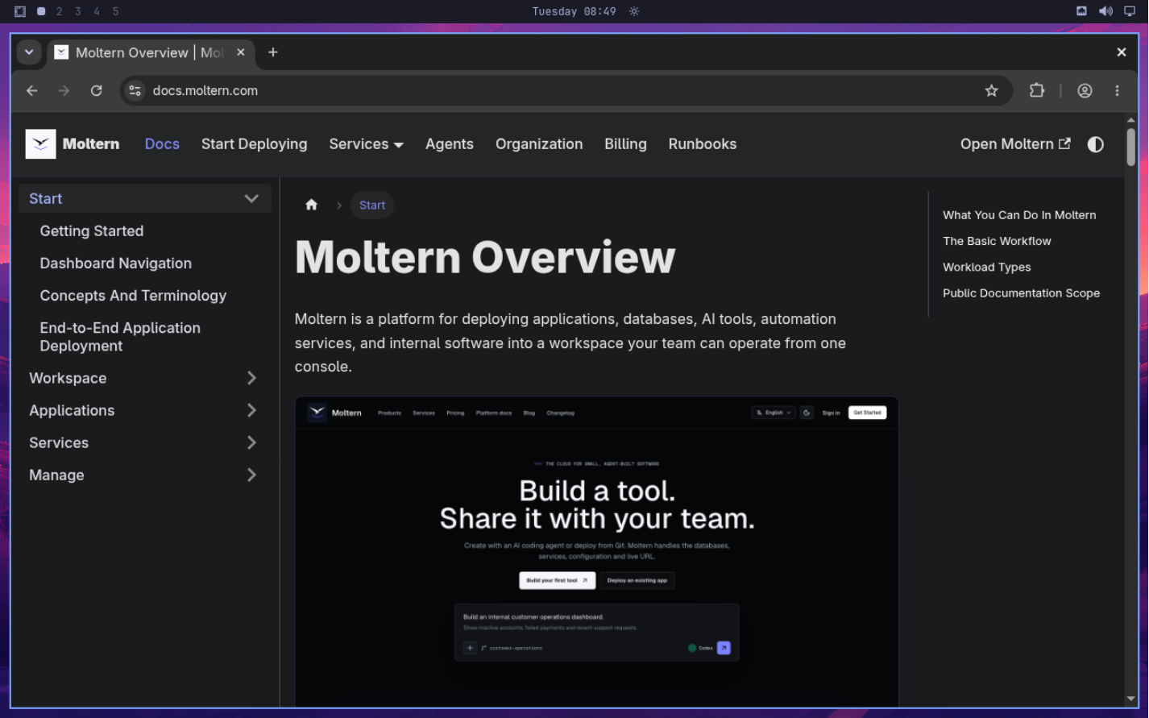Jump to Public Documentation Scope section
Image resolution: width=1149 pixels, height=718 pixels.
click(1021, 293)
